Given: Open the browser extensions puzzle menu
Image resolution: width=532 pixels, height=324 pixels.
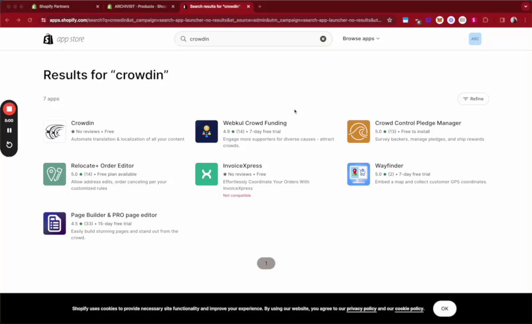Looking at the screenshot, I should tap(486, 20).
